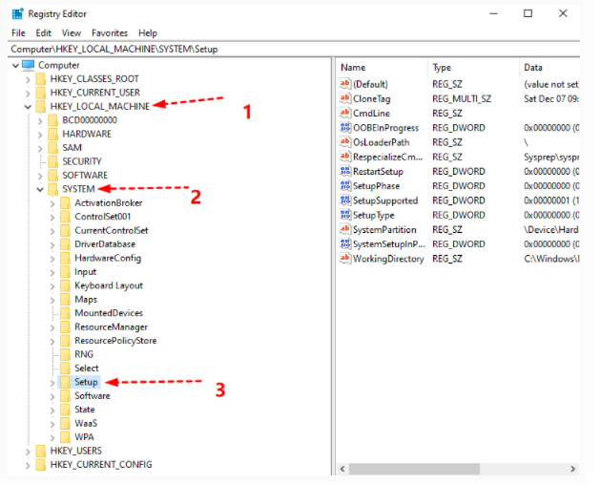
Task: Click the SAM folder icon
Action: click(x=53, y=148)
